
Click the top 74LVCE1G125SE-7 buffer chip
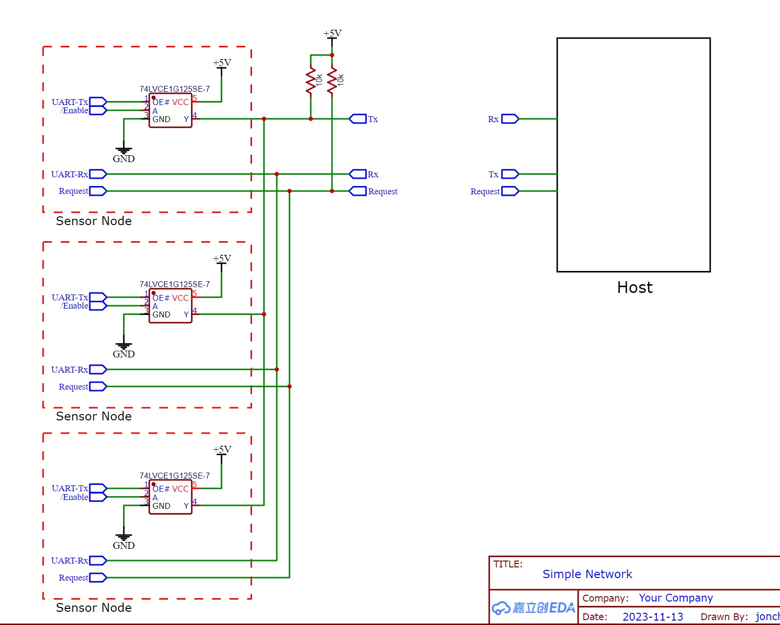pyautogui.click(x=170, y=111)
